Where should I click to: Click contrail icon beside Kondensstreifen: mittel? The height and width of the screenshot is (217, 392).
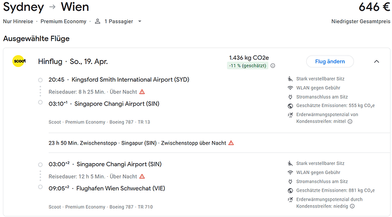(x=290, y=115)
